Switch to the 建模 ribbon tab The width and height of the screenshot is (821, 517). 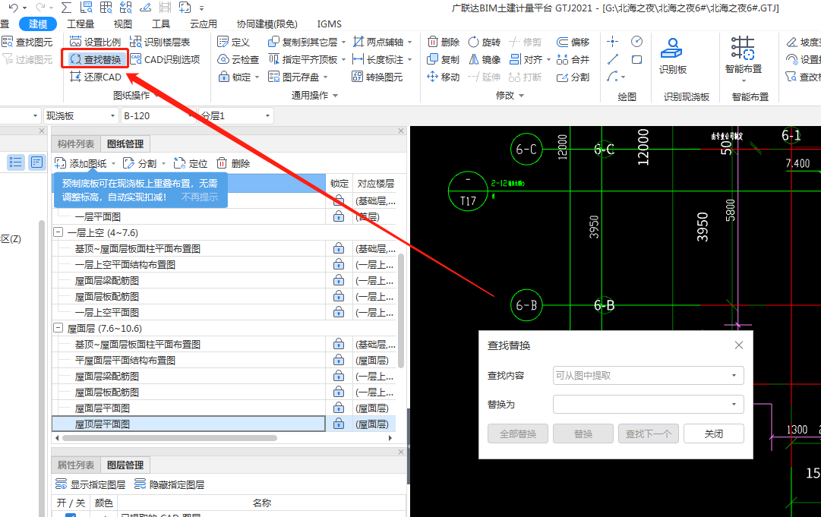pos(38,24)
